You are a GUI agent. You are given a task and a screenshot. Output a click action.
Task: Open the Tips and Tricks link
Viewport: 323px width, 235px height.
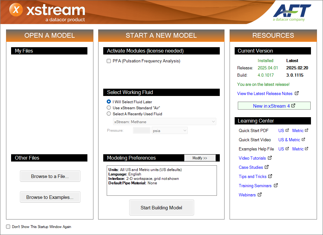pyautogui.click(x=253, y=176)
